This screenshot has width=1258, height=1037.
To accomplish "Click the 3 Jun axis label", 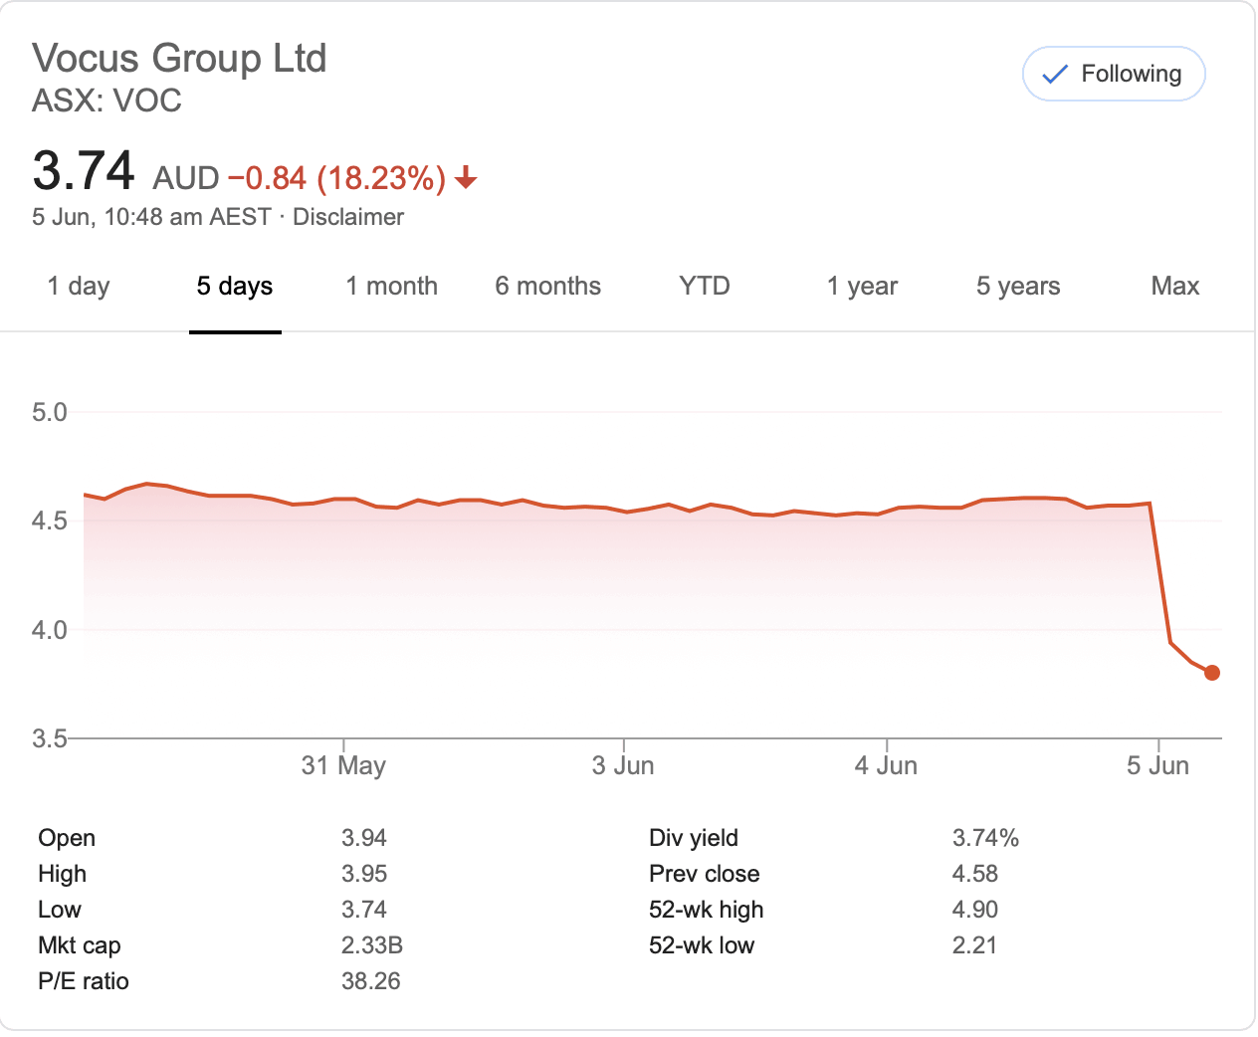I will point(623,765).
